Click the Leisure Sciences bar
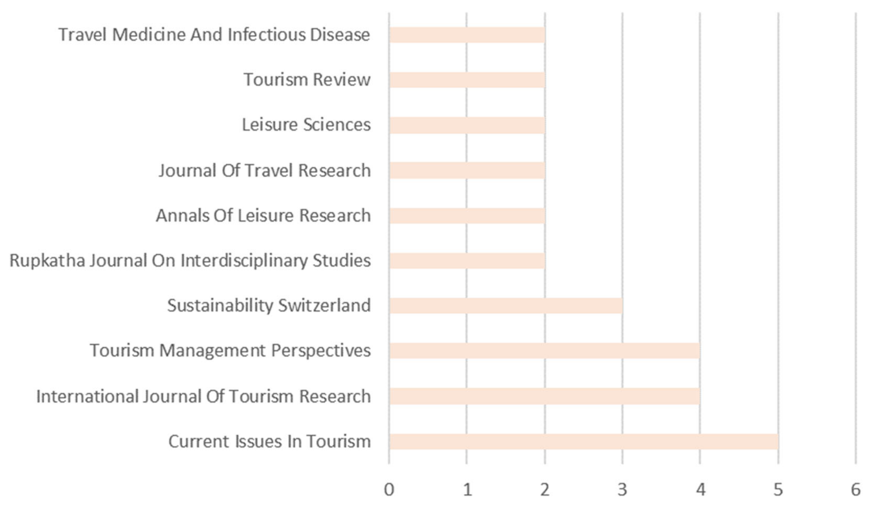This screenshot has width=875, height=512. pos(467,125)
